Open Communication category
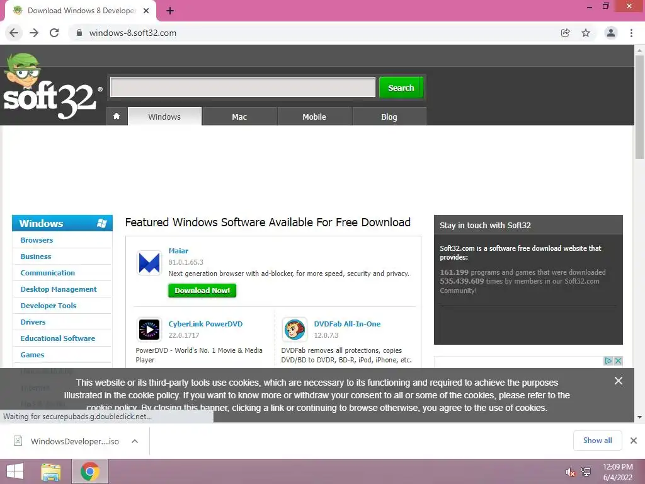645x484 pixels. (x=48, y=273)
